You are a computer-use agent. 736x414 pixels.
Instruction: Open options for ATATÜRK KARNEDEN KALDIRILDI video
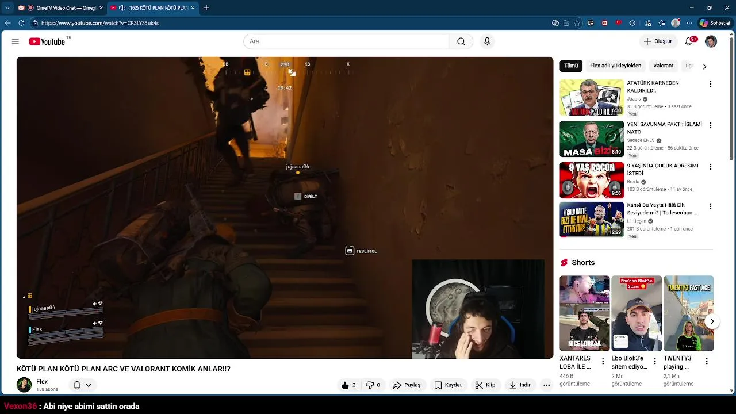pyautogui.click(x=711, y=84)
